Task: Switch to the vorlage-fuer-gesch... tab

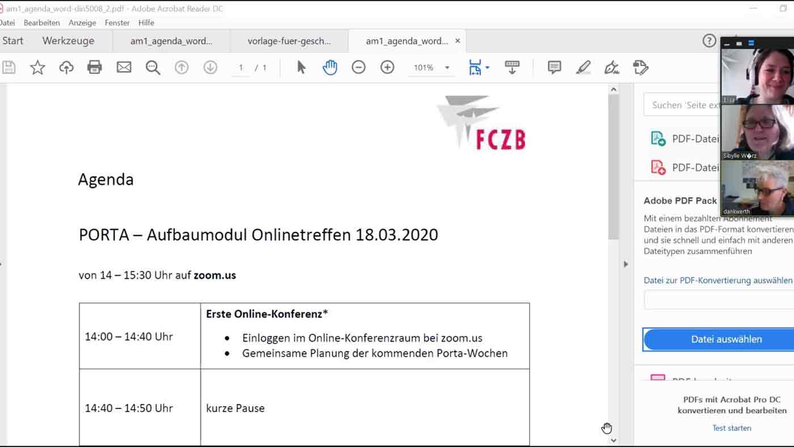Action: click(x=289, y=41)
